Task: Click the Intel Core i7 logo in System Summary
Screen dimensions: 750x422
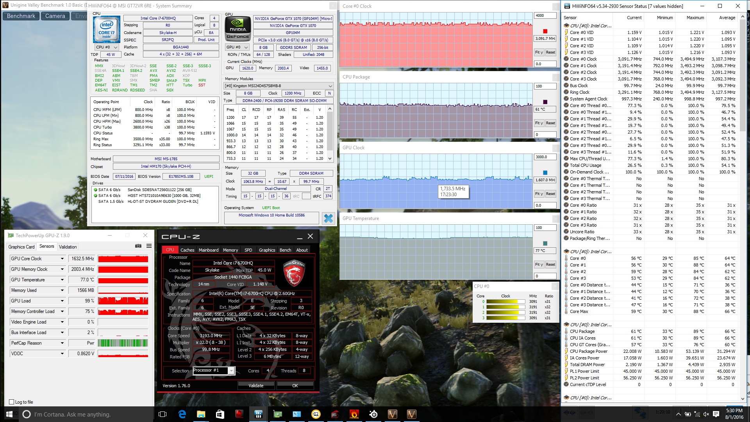Action: coord(106,29)
